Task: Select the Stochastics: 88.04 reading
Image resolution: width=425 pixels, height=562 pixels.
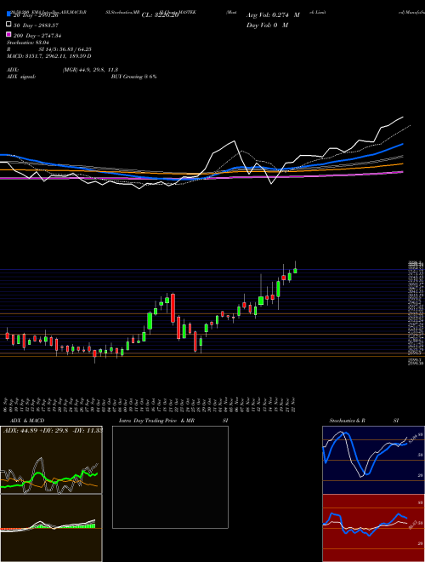Action: pyautogui.click(x=27, y=43)
